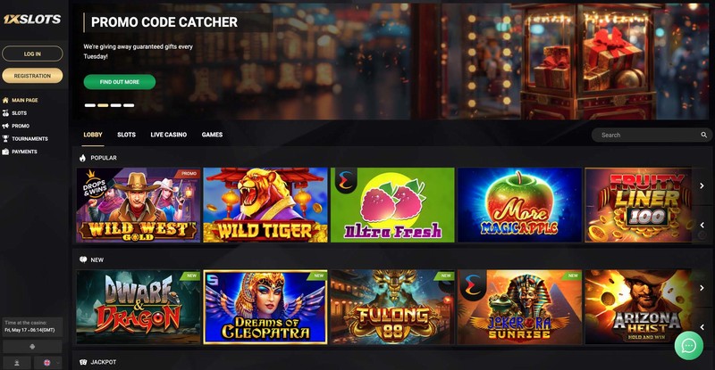Open the Wild Tiger game thumbnail

click(265, 205)
